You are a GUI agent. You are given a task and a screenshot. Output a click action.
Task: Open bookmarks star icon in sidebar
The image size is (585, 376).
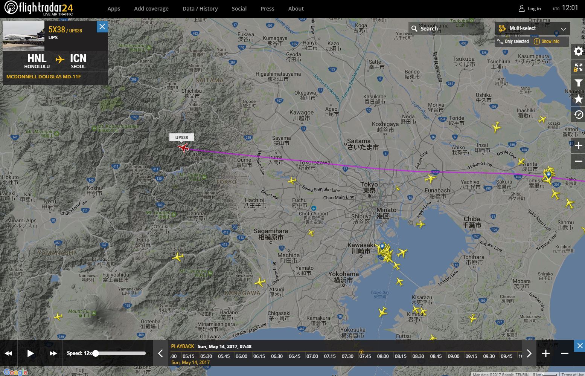578,99
